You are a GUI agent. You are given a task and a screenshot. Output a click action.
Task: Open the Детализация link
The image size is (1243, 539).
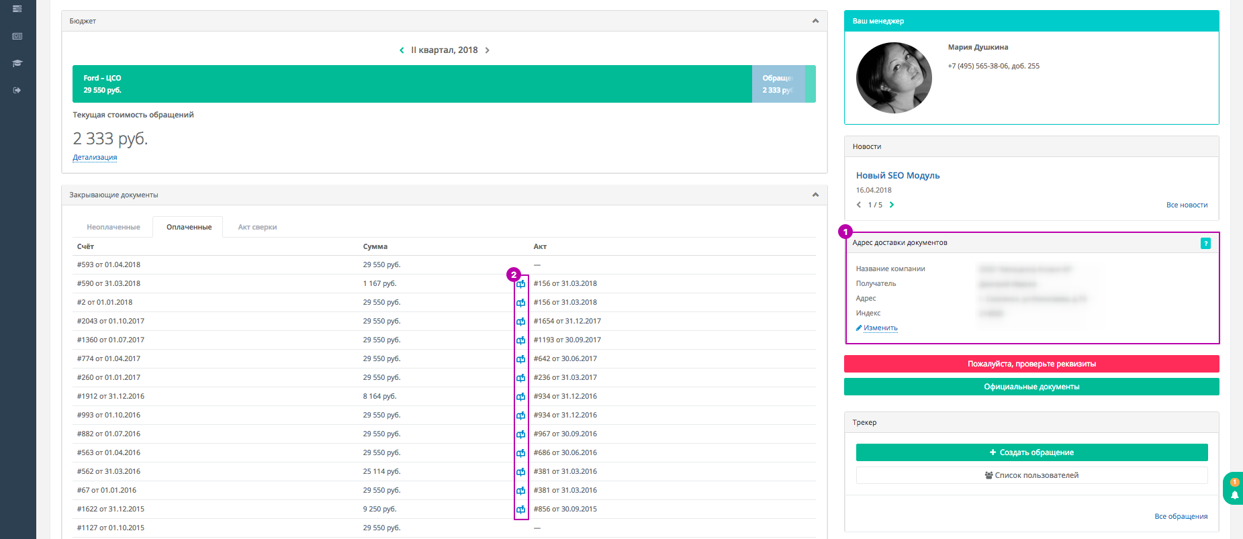[95, 157]
